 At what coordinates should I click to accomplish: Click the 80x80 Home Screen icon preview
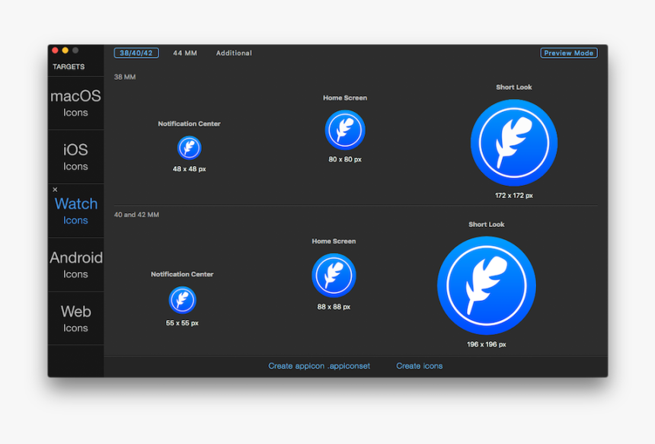[345, 129]
